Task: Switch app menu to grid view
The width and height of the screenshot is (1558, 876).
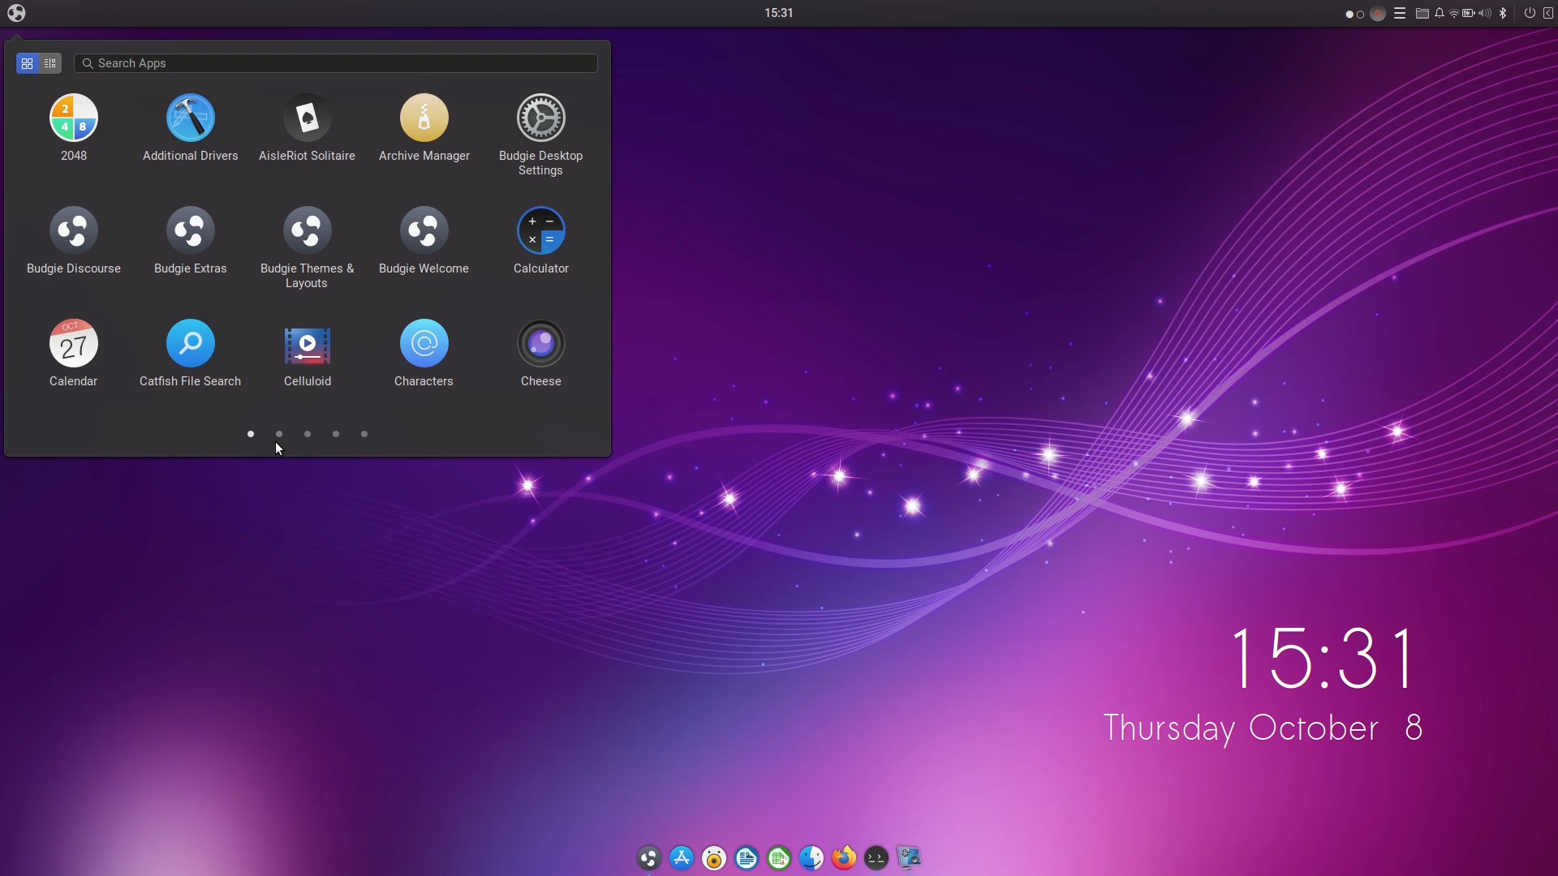Action: (28, 63)
